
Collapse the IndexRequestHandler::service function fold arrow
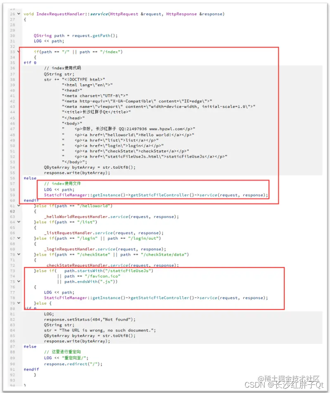point(19,14)
